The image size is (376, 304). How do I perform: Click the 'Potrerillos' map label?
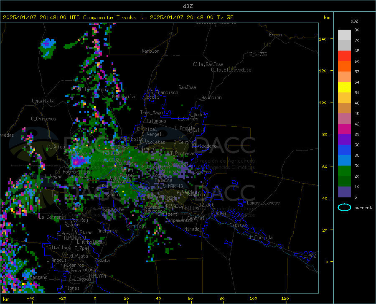76,172
